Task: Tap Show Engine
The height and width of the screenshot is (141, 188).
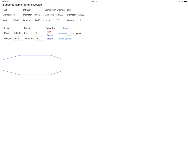Action: coord(65,39)
